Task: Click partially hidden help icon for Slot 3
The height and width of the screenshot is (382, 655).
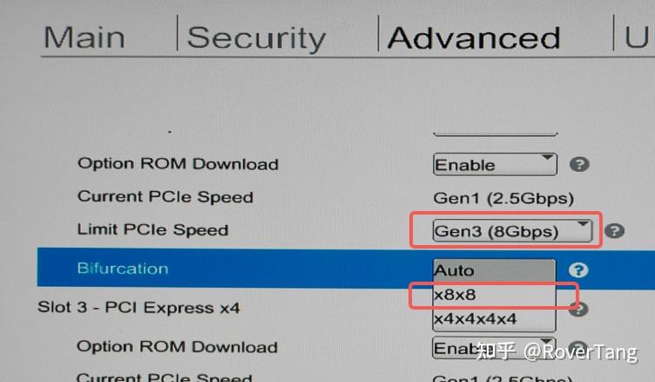Action: pos(579,310)
